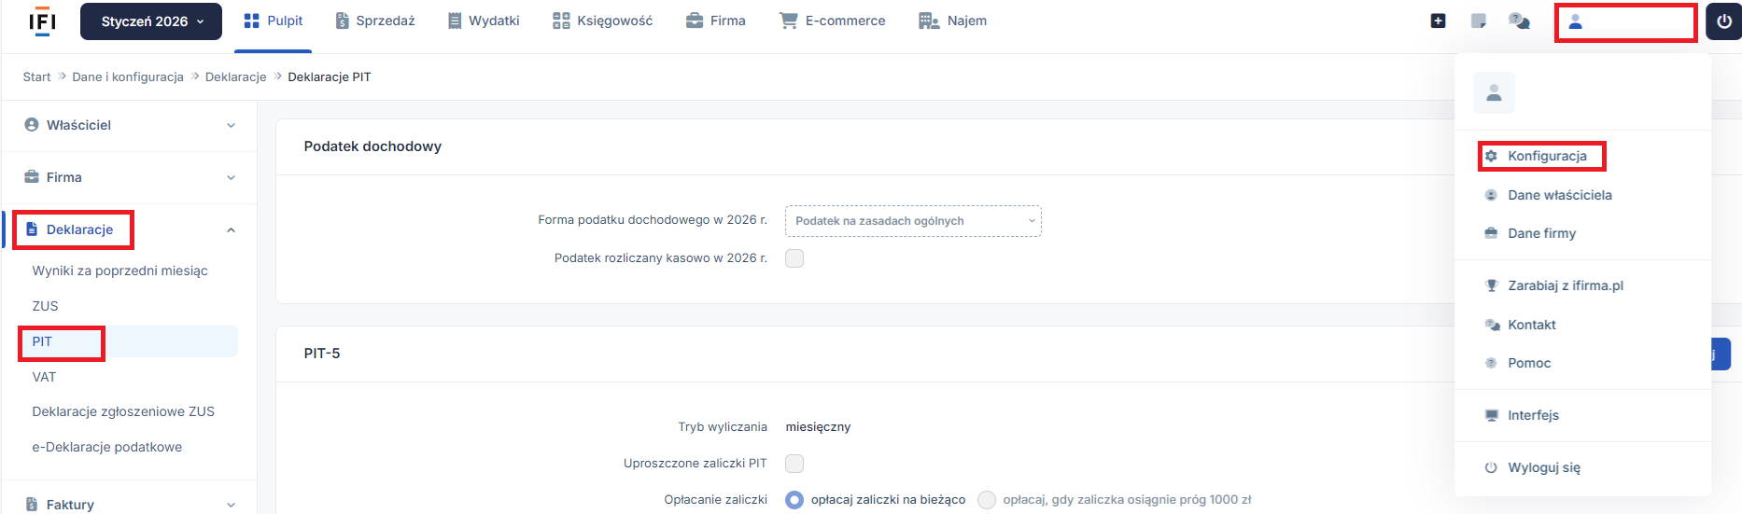The height and width of the screenshot is (514, 1742).
Task: Click the IFI logo icon
Action: point(42,21)
